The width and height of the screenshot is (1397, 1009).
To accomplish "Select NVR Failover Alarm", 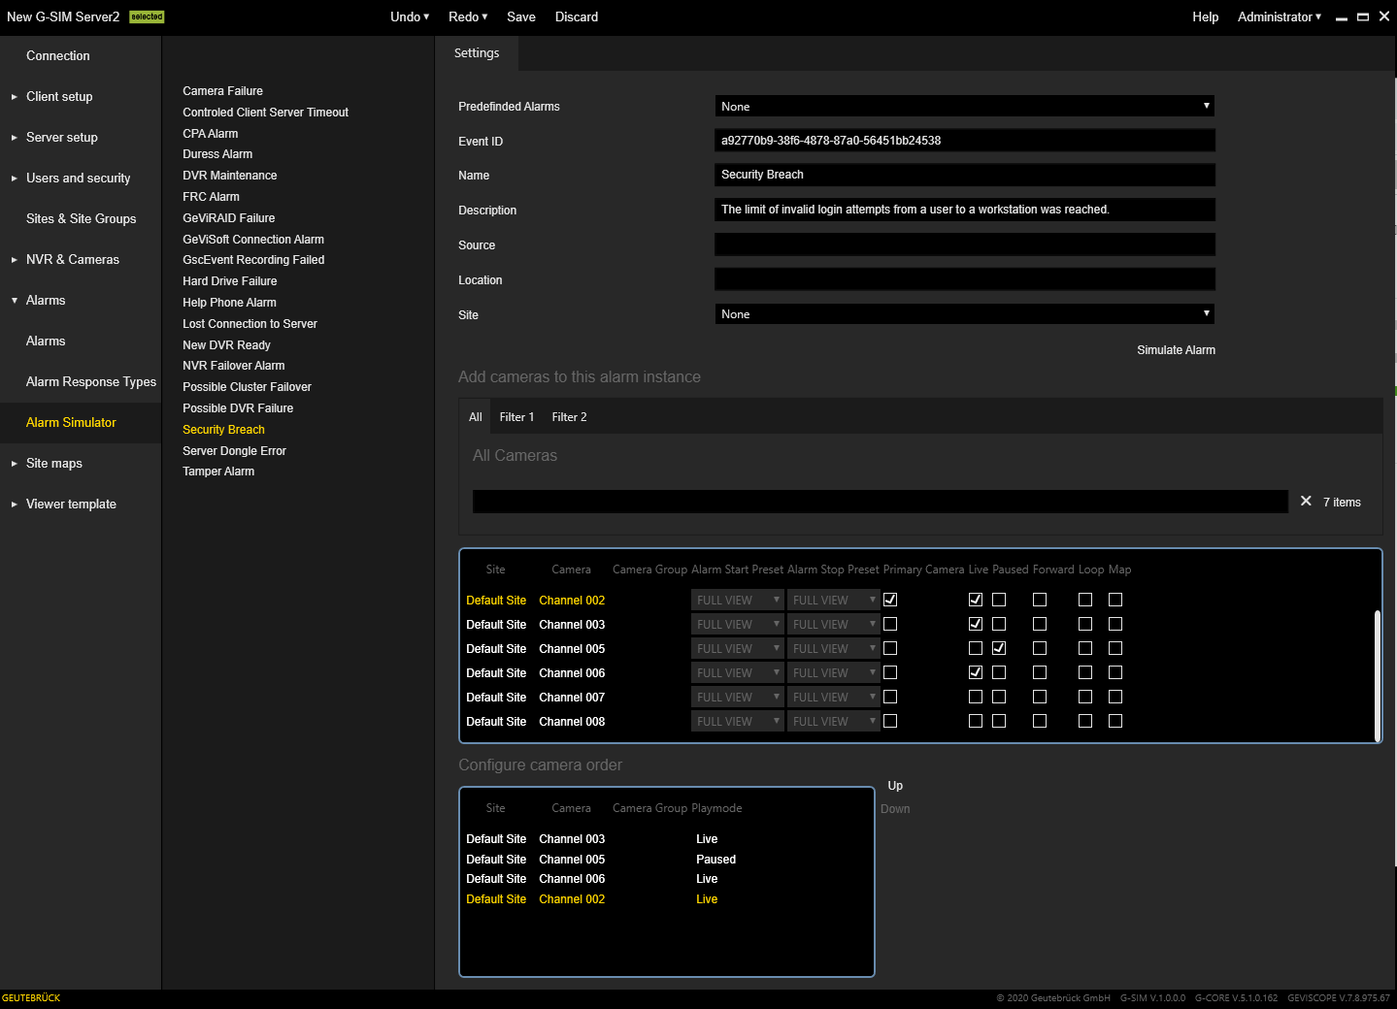I will tap(234, 366).
